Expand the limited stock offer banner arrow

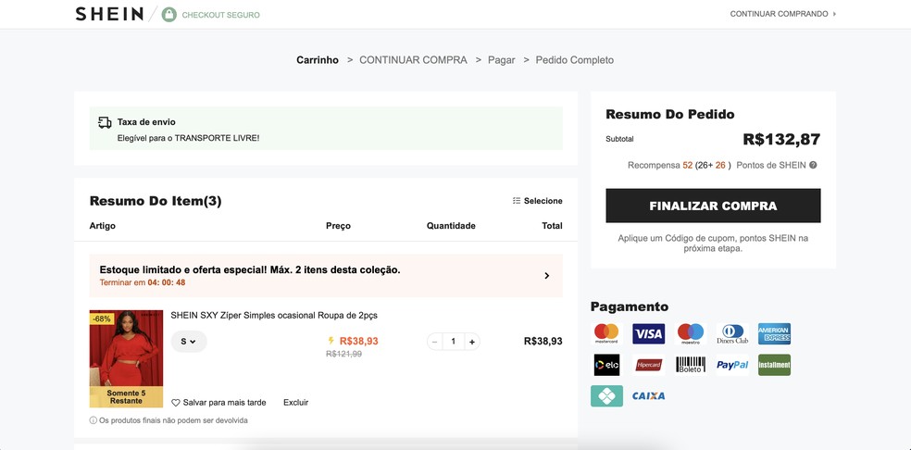pos(547,275)
